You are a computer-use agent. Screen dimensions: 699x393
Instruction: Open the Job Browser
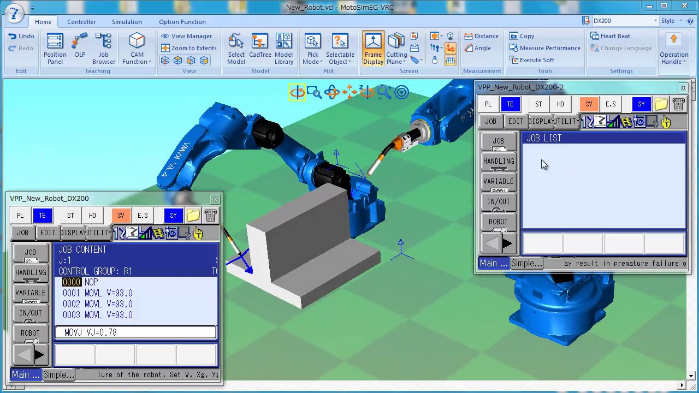[x=103, y=49]
